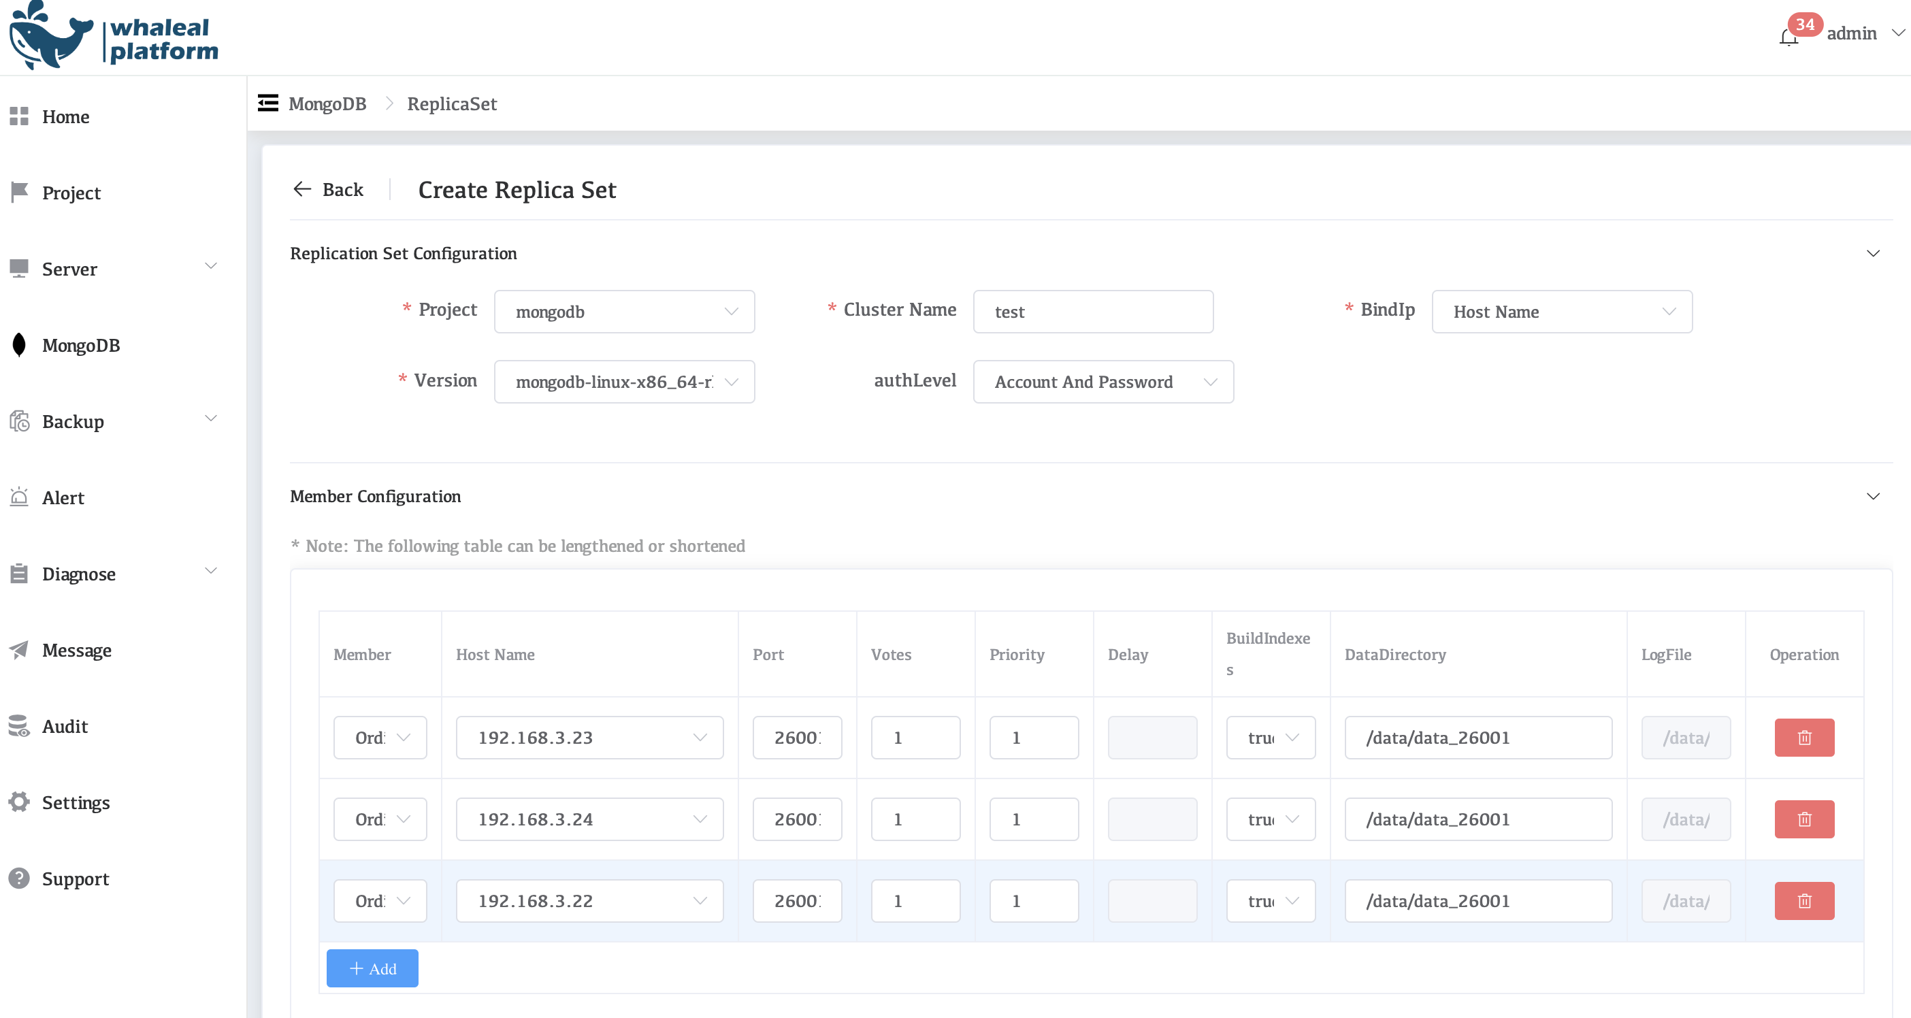Click the Audit database-eye icon
This screenshot has height=1018, width=1911.
tap(19, 725)
